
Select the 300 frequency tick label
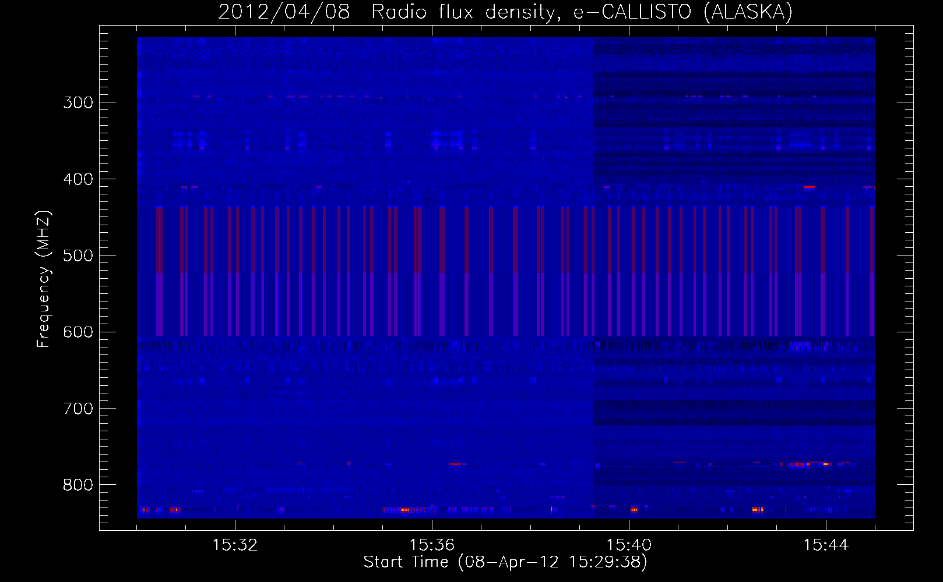[78, 102]
